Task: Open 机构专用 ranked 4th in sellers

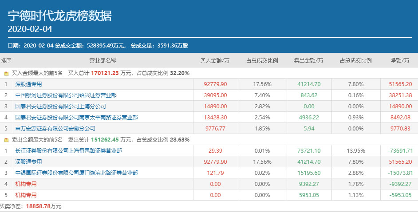Action: [26, 184]
